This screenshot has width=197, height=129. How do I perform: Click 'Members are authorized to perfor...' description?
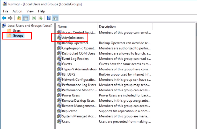(125, 48)
